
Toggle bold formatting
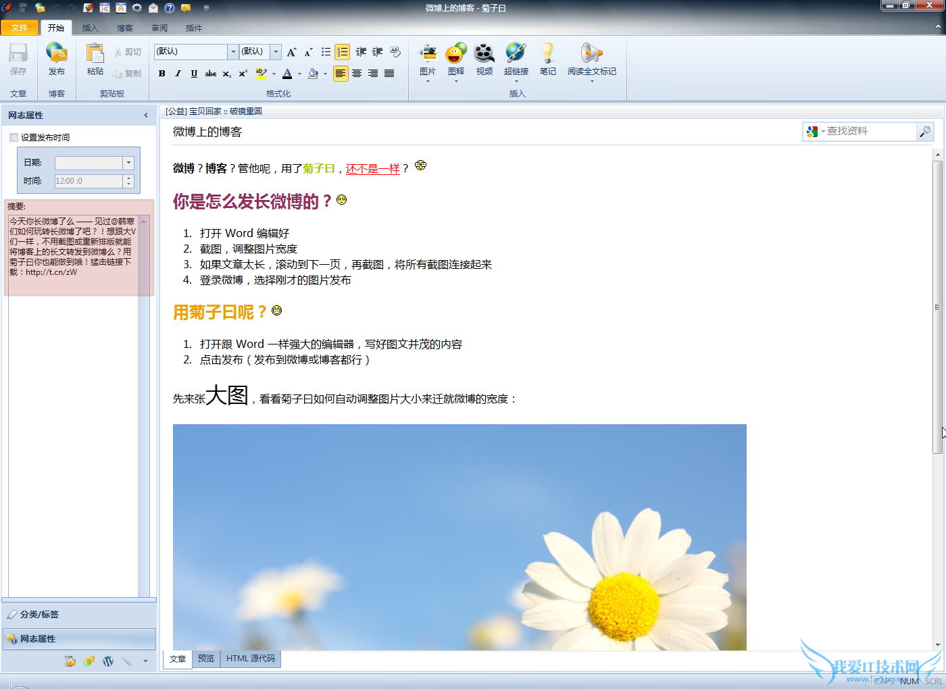[x=162, y=74]
